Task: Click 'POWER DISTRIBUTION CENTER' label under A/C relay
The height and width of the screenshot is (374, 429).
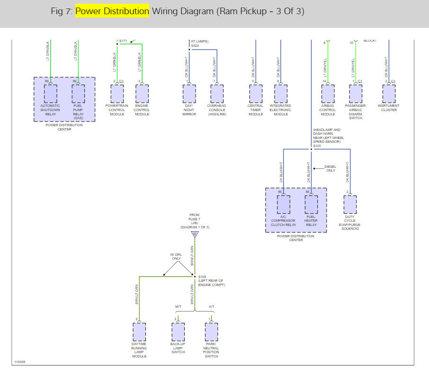Action: point(296,238)
